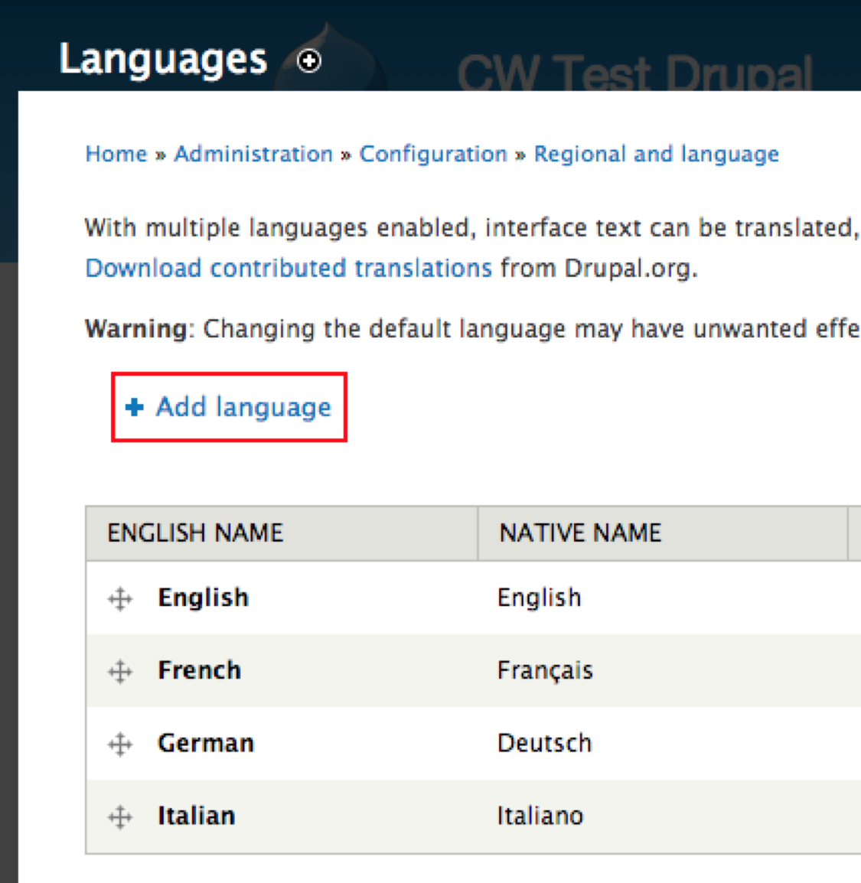Follow the Download contributed translations link

[289, 268]
